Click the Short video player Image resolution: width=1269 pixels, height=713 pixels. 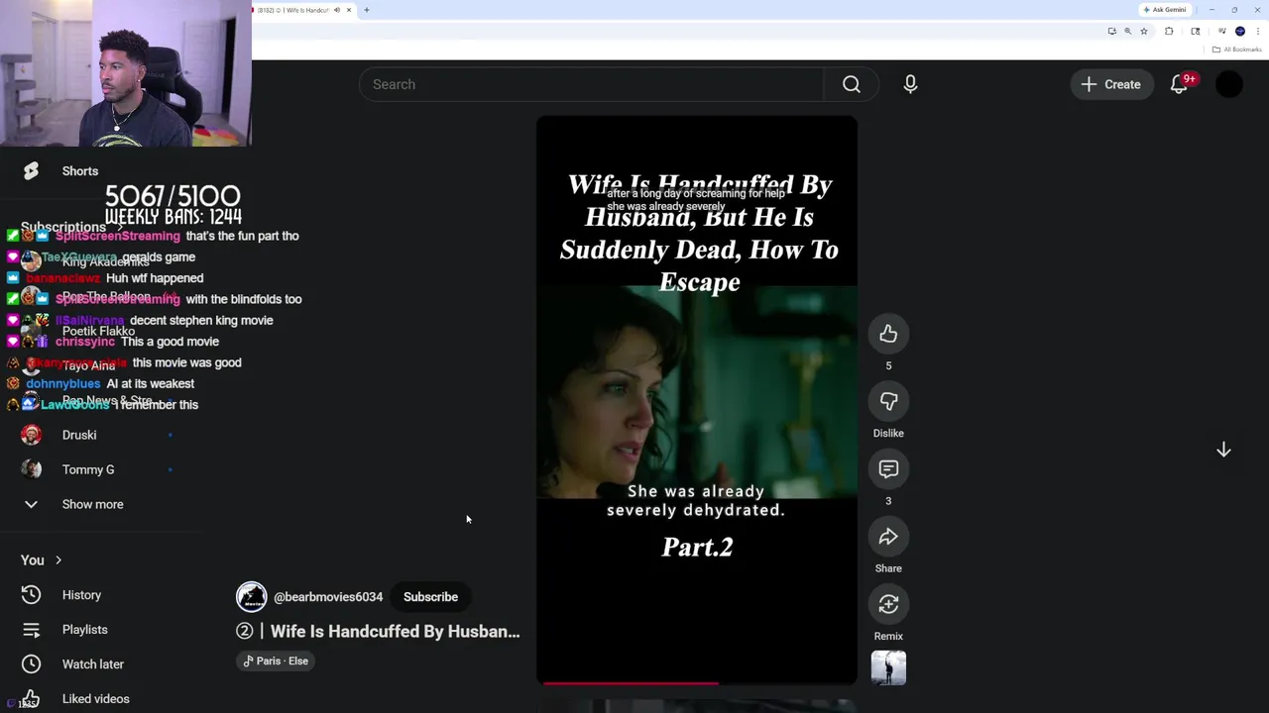(x=697, y=400)
